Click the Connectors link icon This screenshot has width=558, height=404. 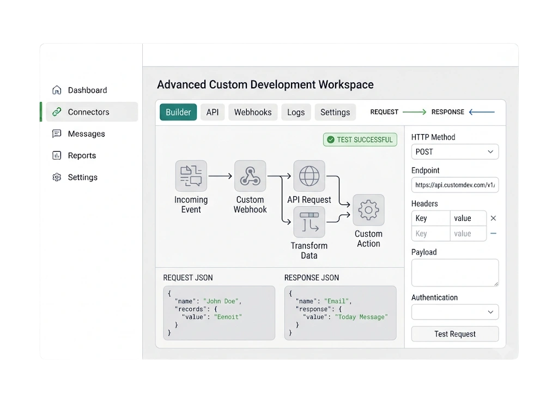coord(57,112)
